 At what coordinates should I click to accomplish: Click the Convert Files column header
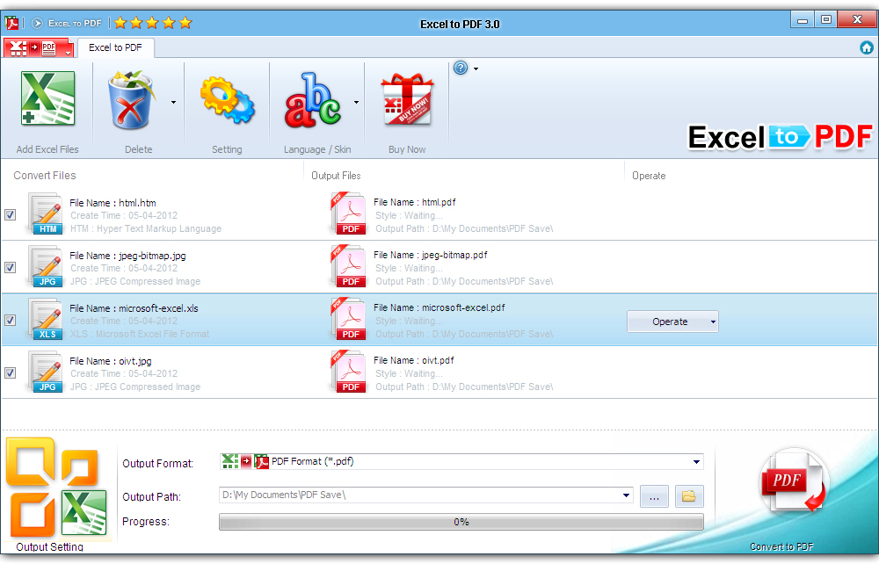coord(45,176)
